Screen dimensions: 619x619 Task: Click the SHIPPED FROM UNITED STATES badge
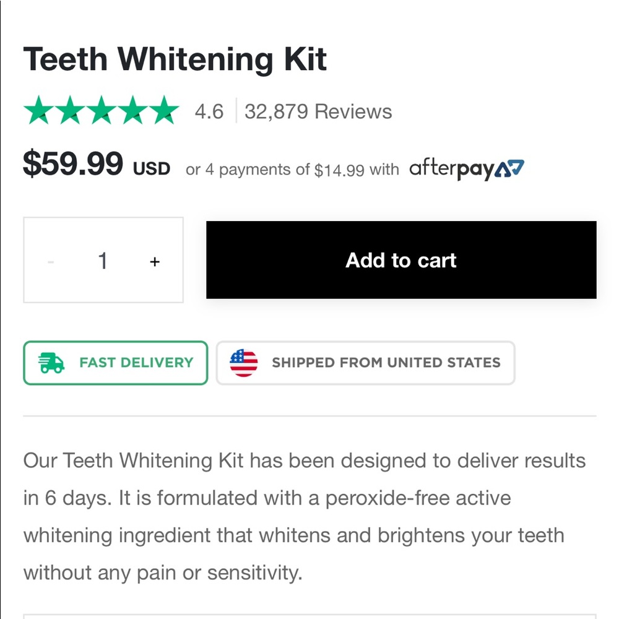[365, 363]
